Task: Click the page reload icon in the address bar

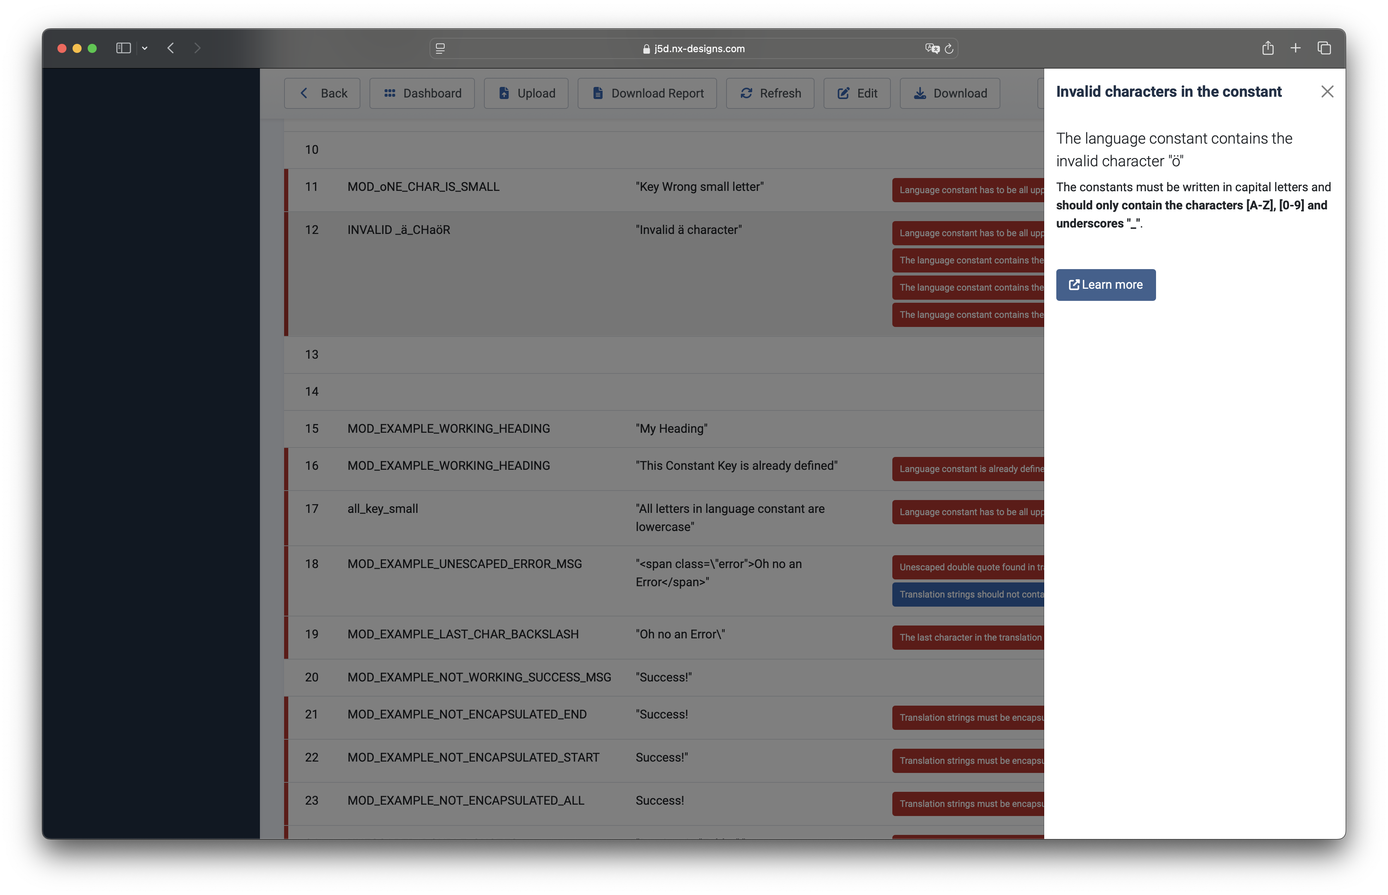Action: tap(949, 48)
